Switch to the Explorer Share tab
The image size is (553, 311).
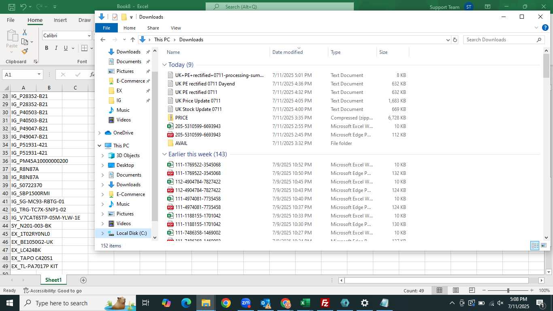(153, 28)
